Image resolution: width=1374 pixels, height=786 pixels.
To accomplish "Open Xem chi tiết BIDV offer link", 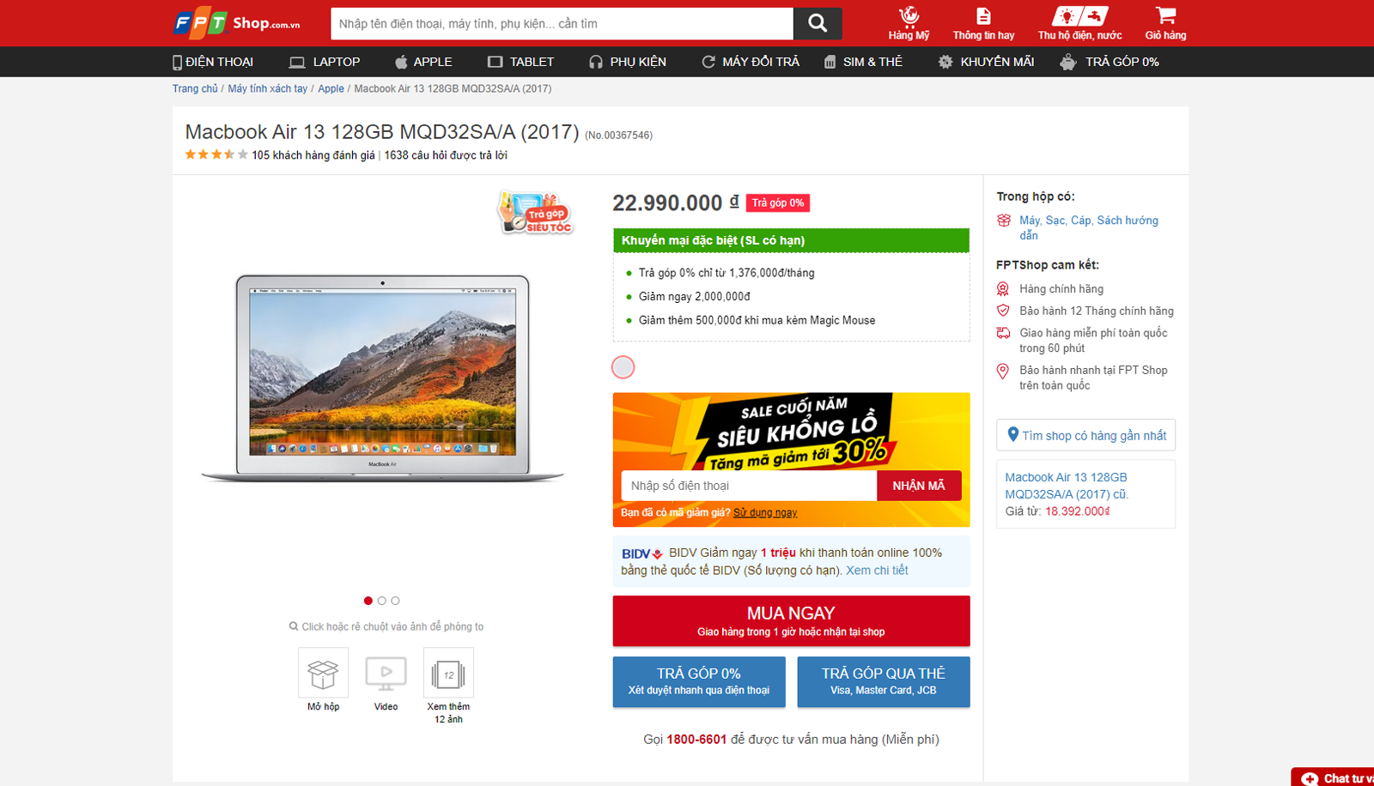I will point(877,570).
